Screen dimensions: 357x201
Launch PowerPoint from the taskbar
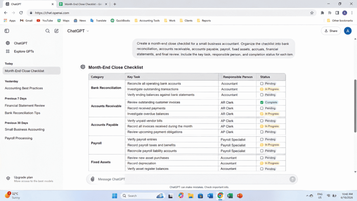tap(240, 195)
